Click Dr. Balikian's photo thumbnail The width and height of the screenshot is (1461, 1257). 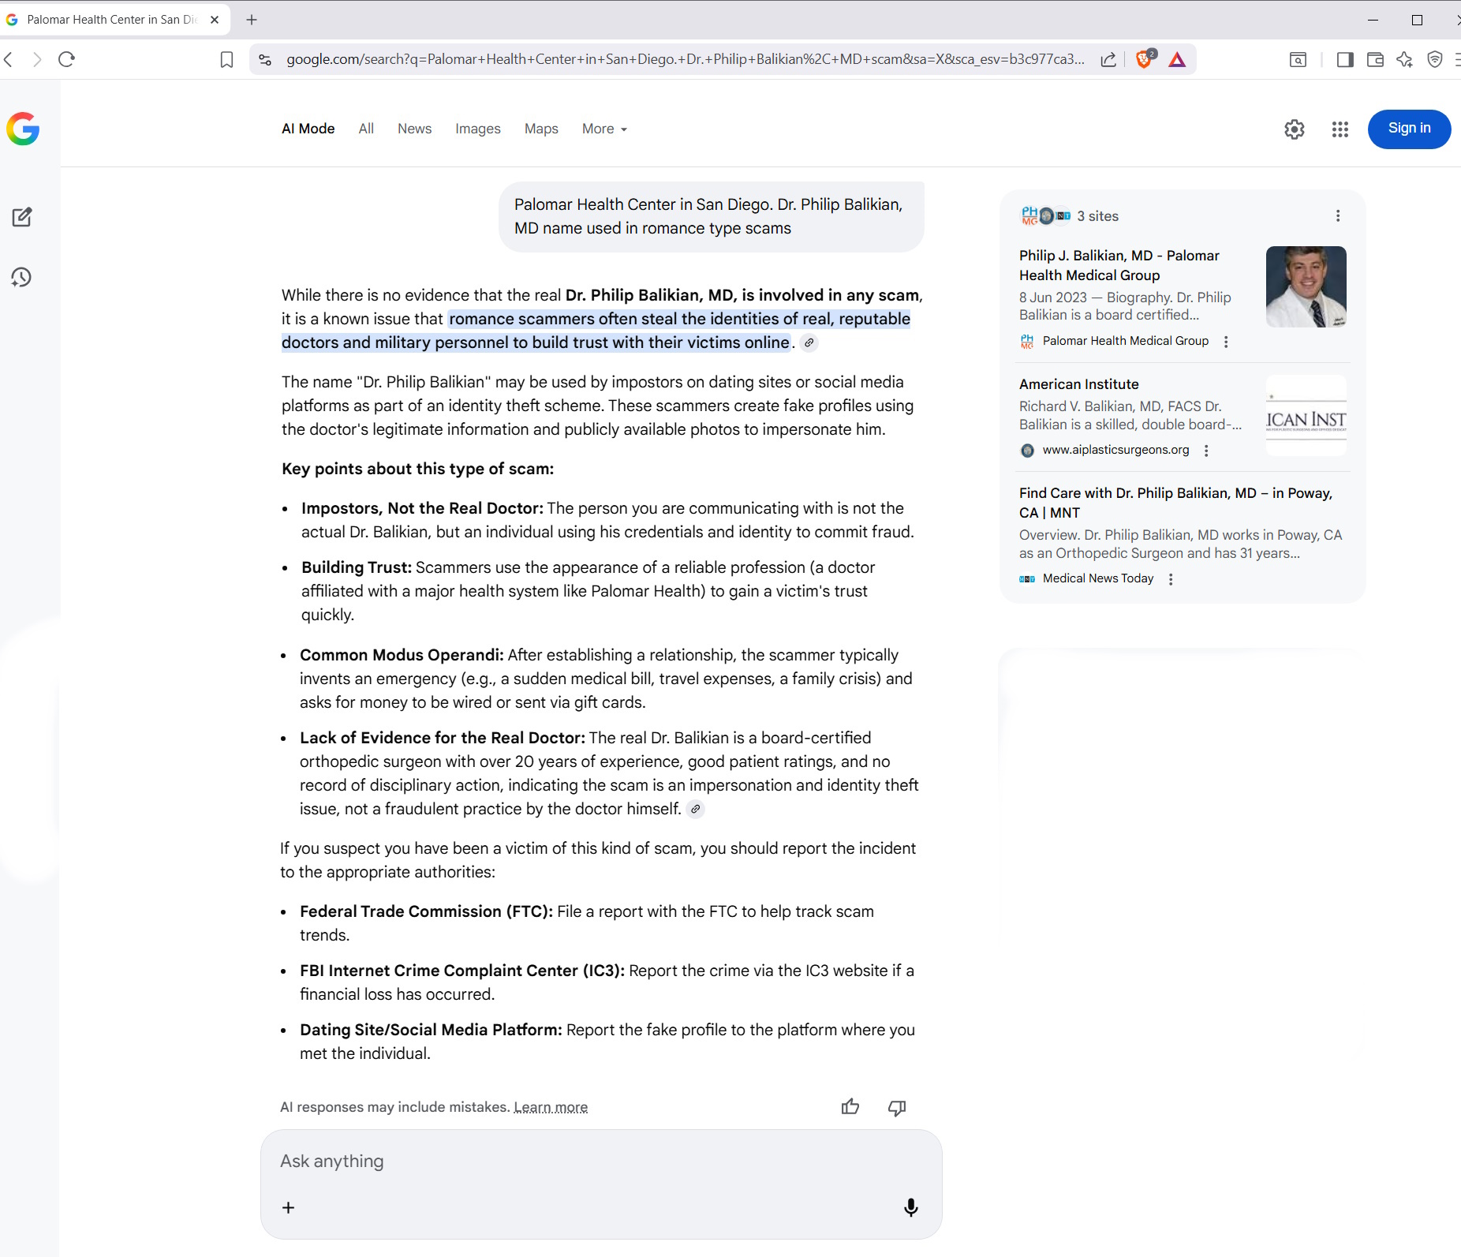(x=1306, y=286)
